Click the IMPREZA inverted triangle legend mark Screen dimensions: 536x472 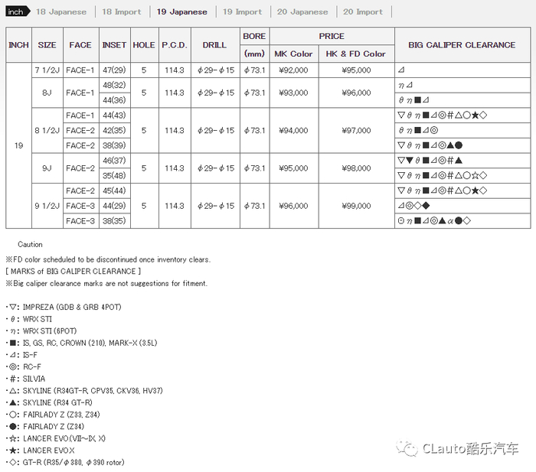13,307
